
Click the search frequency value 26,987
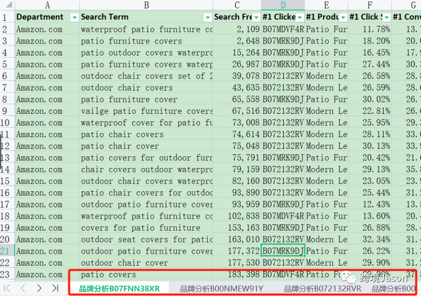246,64
